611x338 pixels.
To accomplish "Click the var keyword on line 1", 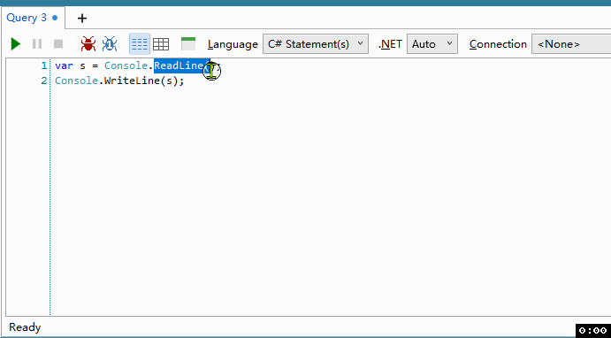I will pyautogui.click(x=64, y=65).
